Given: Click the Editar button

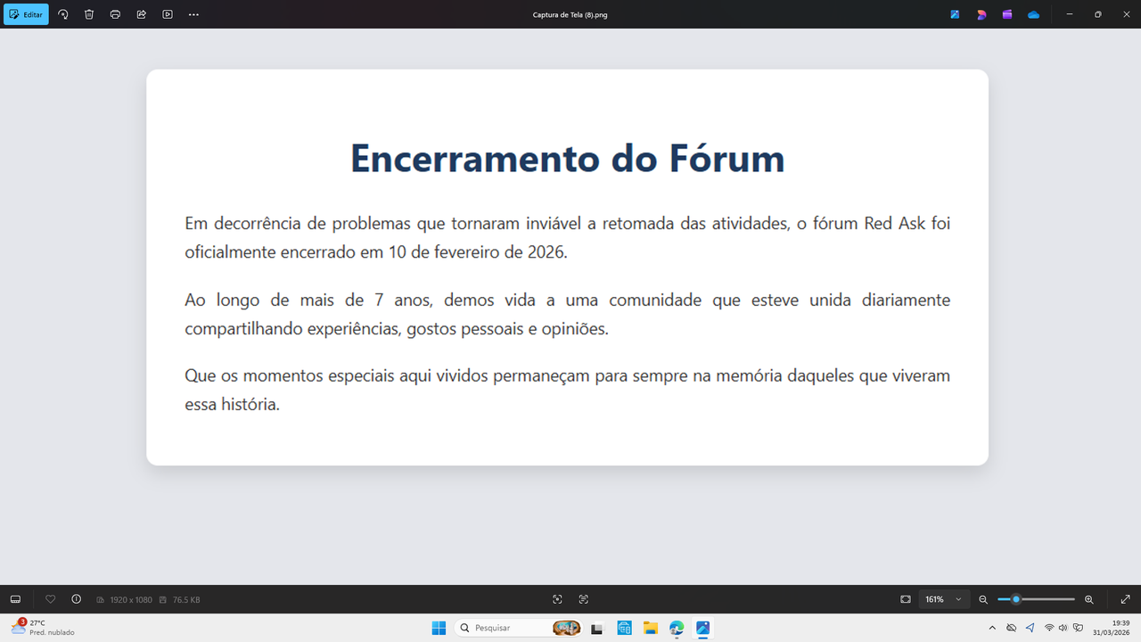Looking at the screenshot, I should pyautogui.click(x=26, y=14).
